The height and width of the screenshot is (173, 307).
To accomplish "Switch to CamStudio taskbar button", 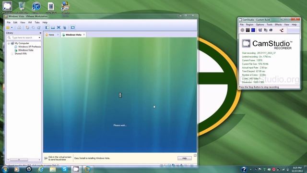I will 76,169.
